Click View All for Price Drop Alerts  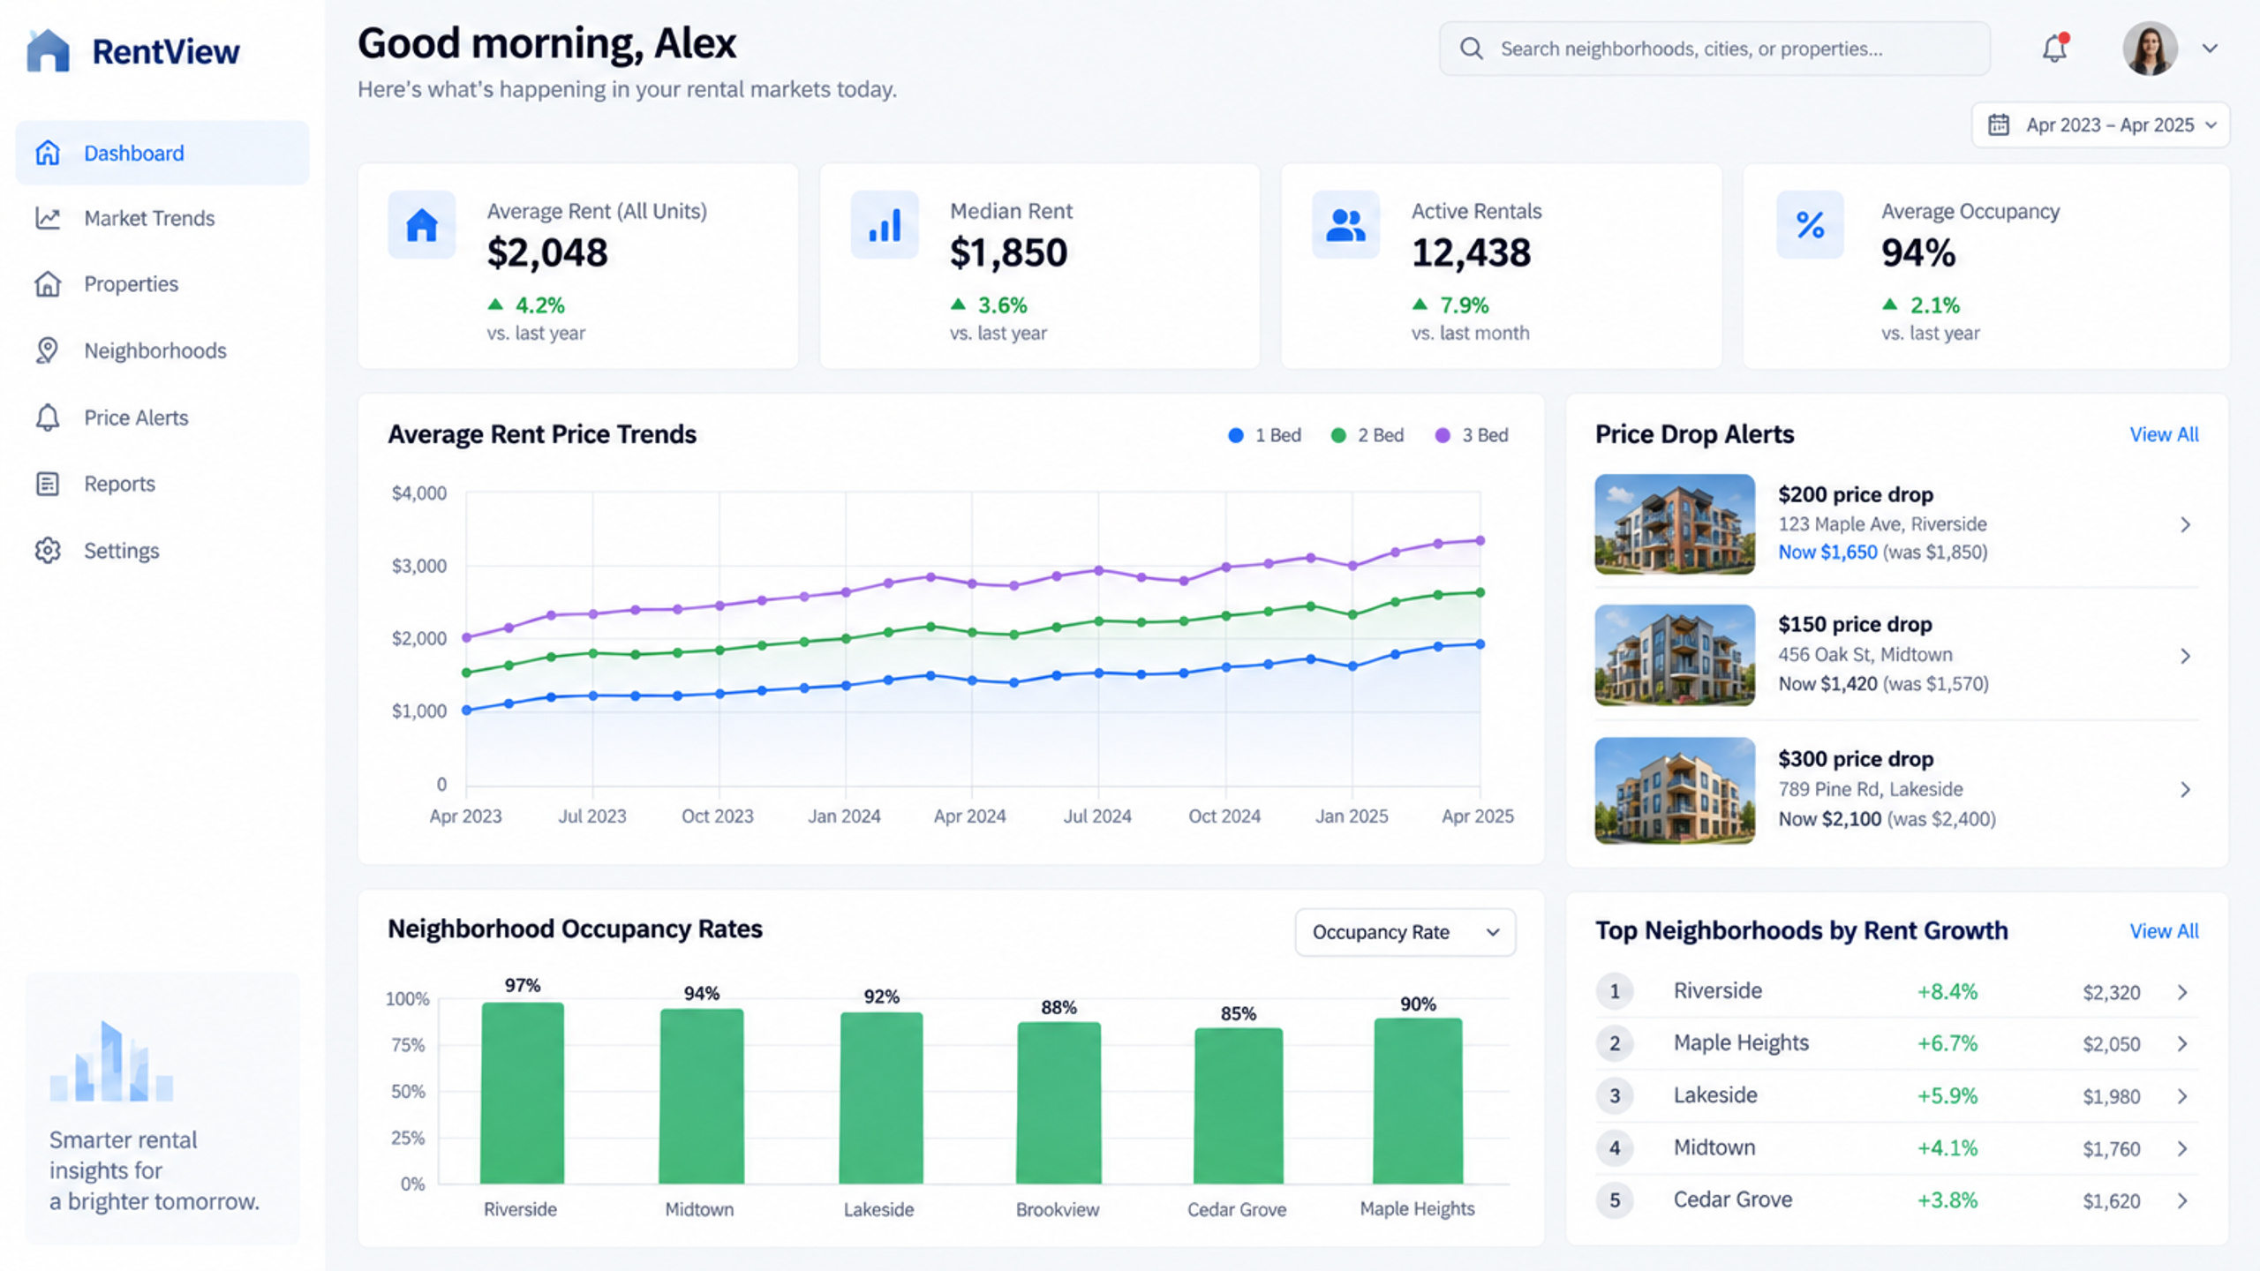(x=2164, y=434)
